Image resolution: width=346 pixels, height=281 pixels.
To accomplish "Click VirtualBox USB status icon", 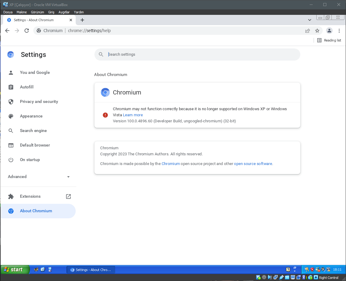I will tap(281, 277).
